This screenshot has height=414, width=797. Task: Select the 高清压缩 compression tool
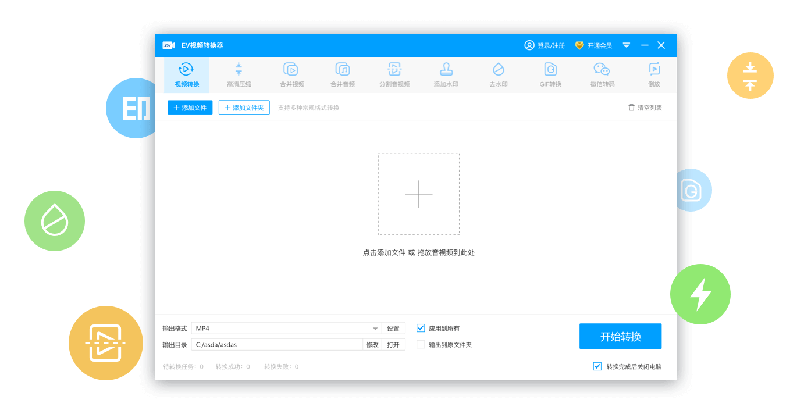[239, 74]
